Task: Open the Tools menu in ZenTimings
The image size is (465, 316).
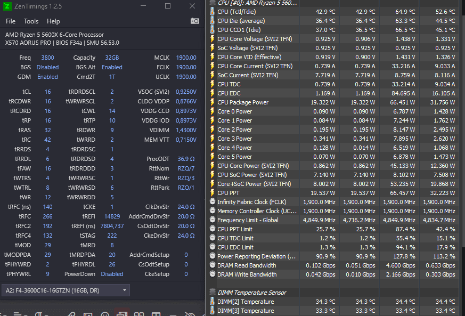Action: (31, 21)
